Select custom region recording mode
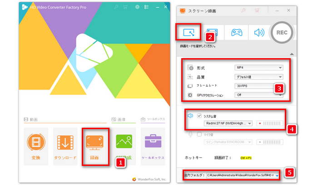Screen dimensions: 318x185 189,32
